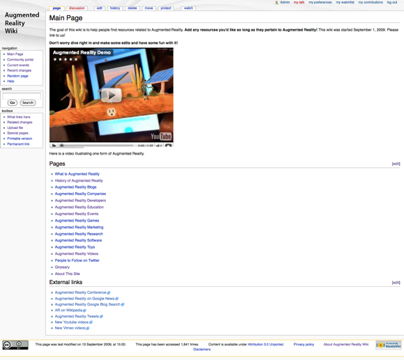Open Augmented Reality Developers

click(x=80, y=201)
